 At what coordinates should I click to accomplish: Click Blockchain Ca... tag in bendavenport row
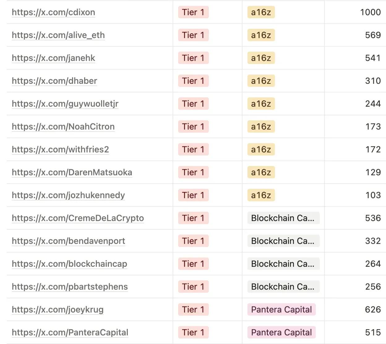283,241
